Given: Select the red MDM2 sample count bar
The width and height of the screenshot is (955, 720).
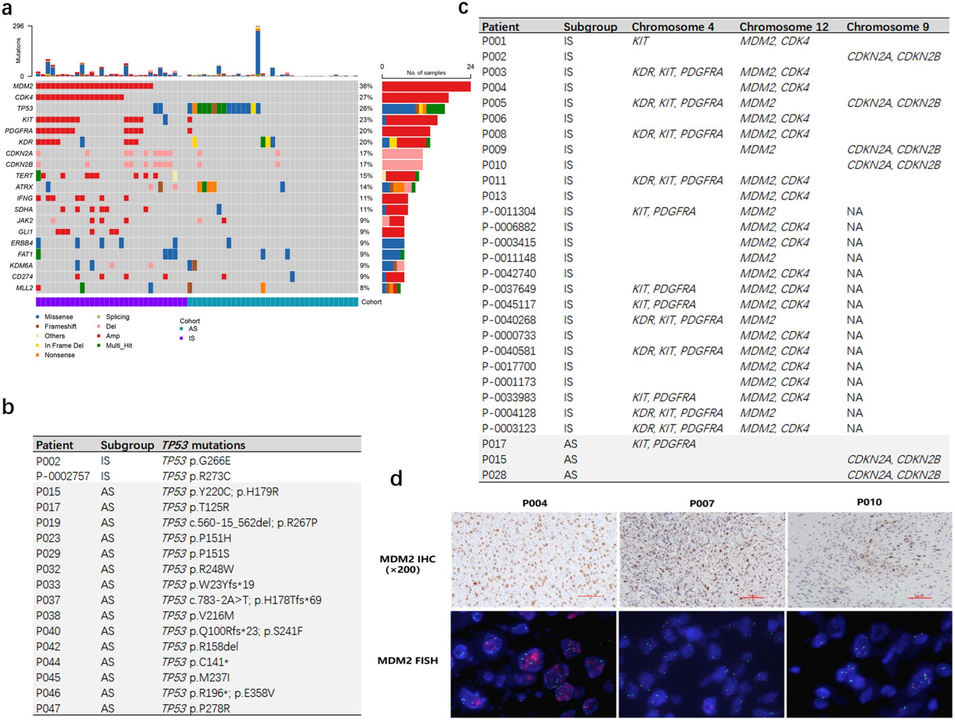Looking at the screenshot, I should pos(426,86).
